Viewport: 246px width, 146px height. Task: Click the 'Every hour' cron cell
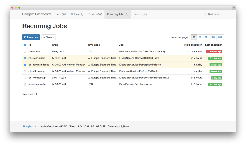click(58, 51)
